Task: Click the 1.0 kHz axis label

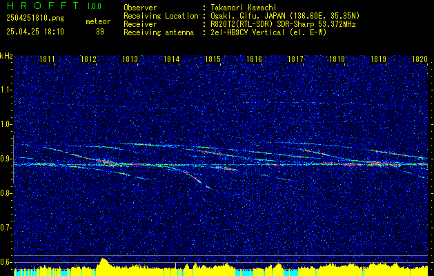Action: 6,124
